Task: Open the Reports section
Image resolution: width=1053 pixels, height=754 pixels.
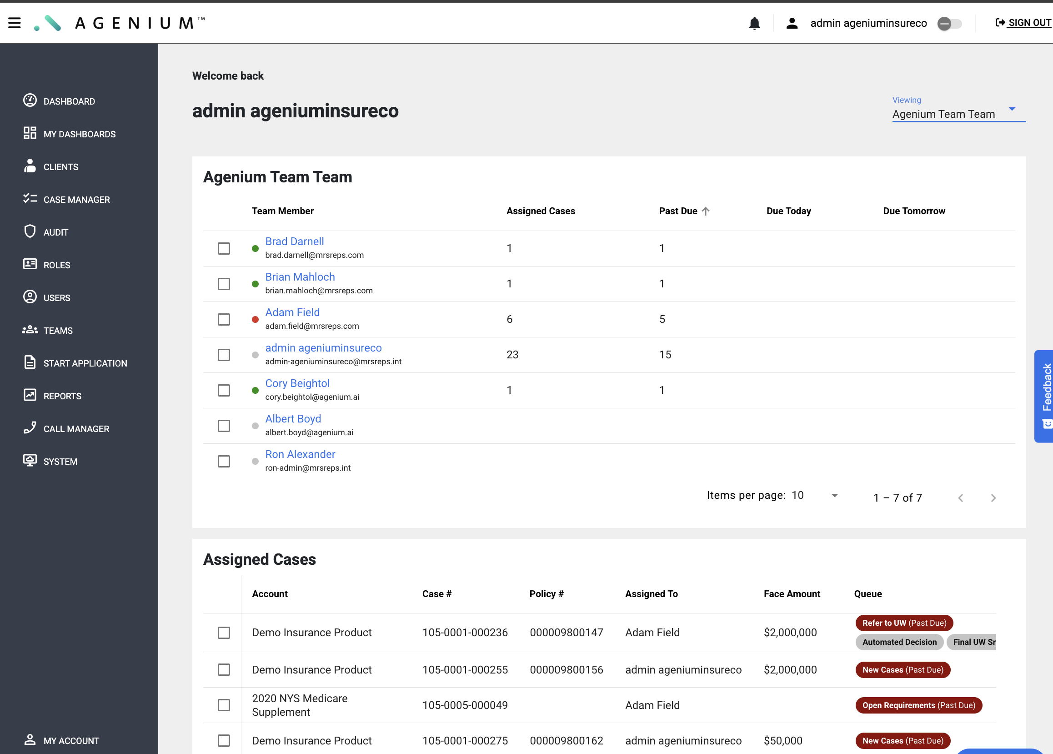Action: (x=62, y=396)
